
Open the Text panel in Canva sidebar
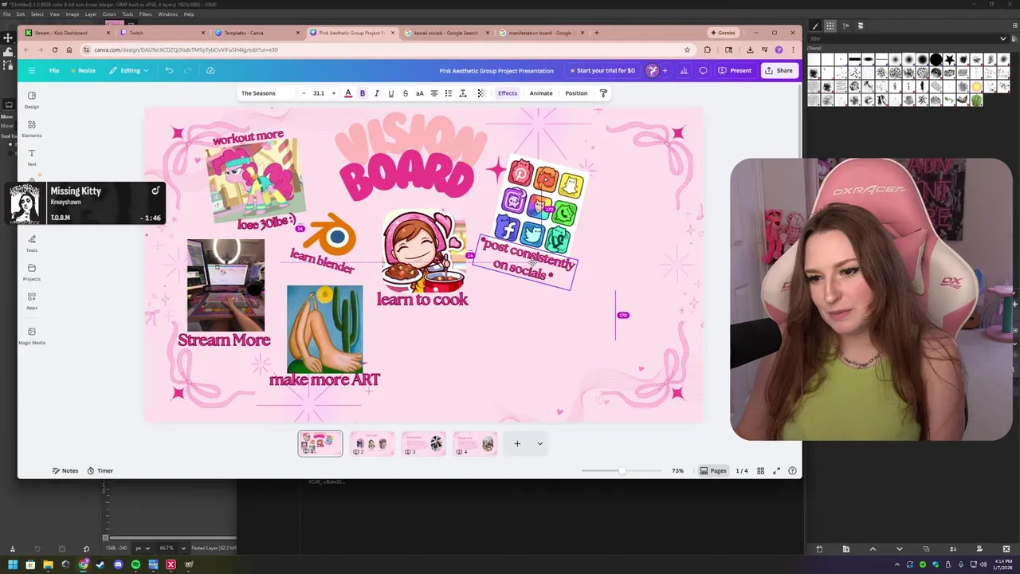click(x=32, y=157)
